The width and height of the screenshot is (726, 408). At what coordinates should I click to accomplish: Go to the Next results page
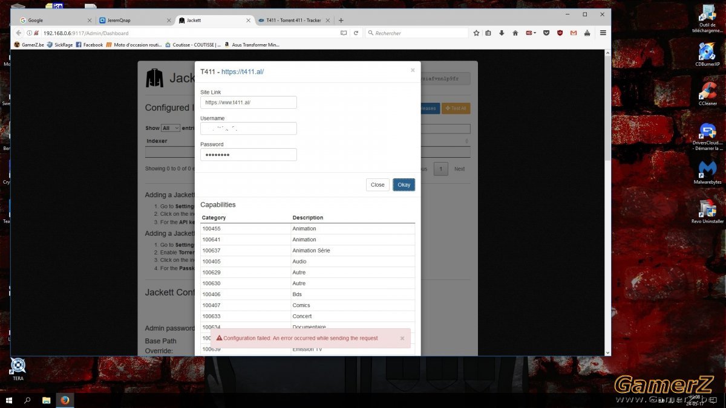click(x=459, y=169)
